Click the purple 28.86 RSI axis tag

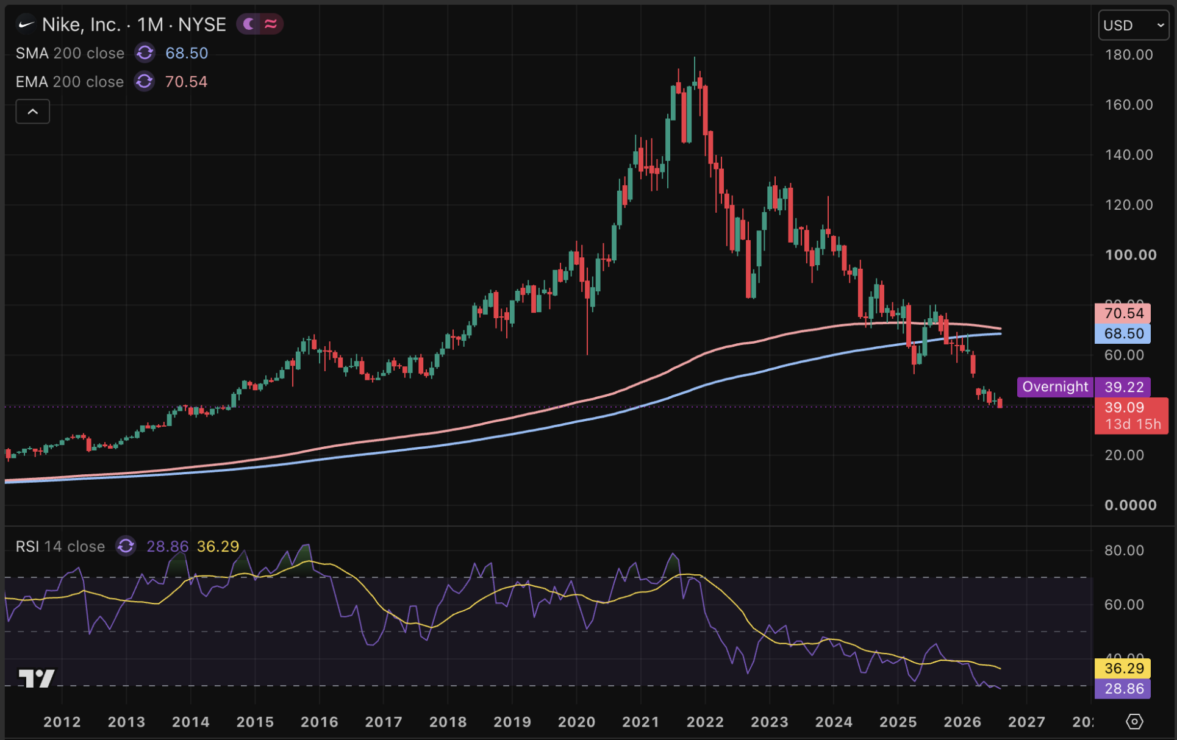point(1123,689)
